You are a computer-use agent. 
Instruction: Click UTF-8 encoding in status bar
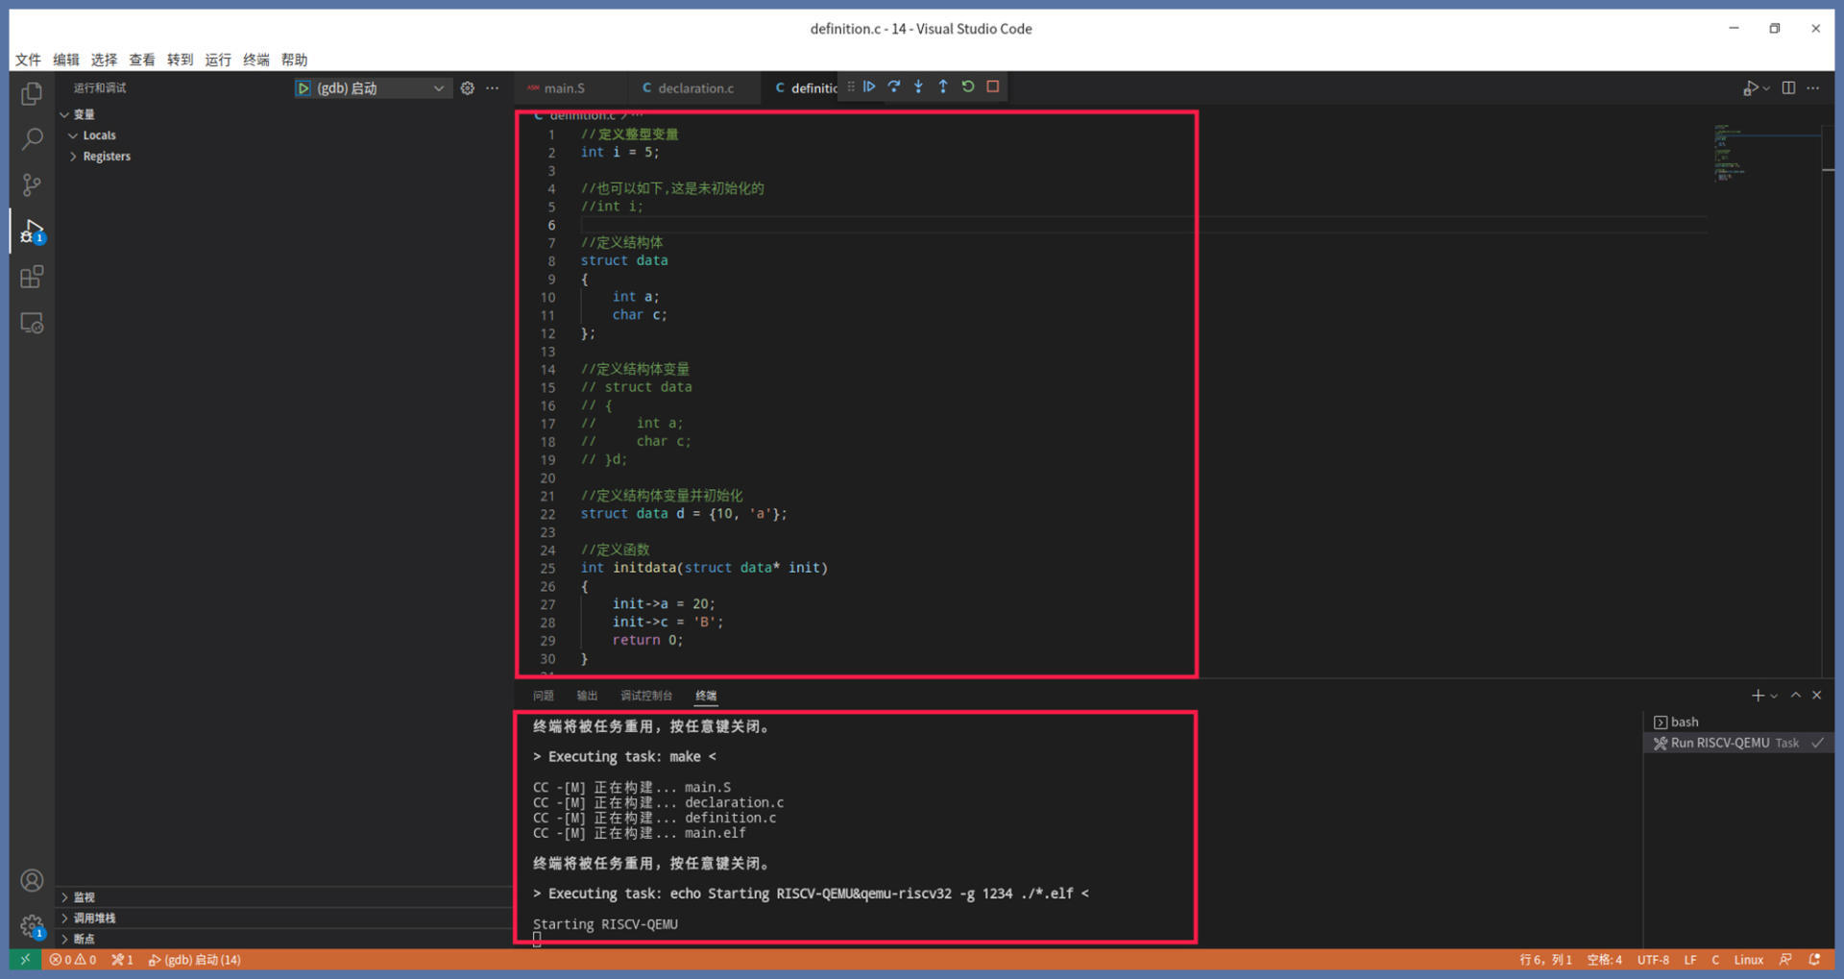click(x=1652, y=960)
